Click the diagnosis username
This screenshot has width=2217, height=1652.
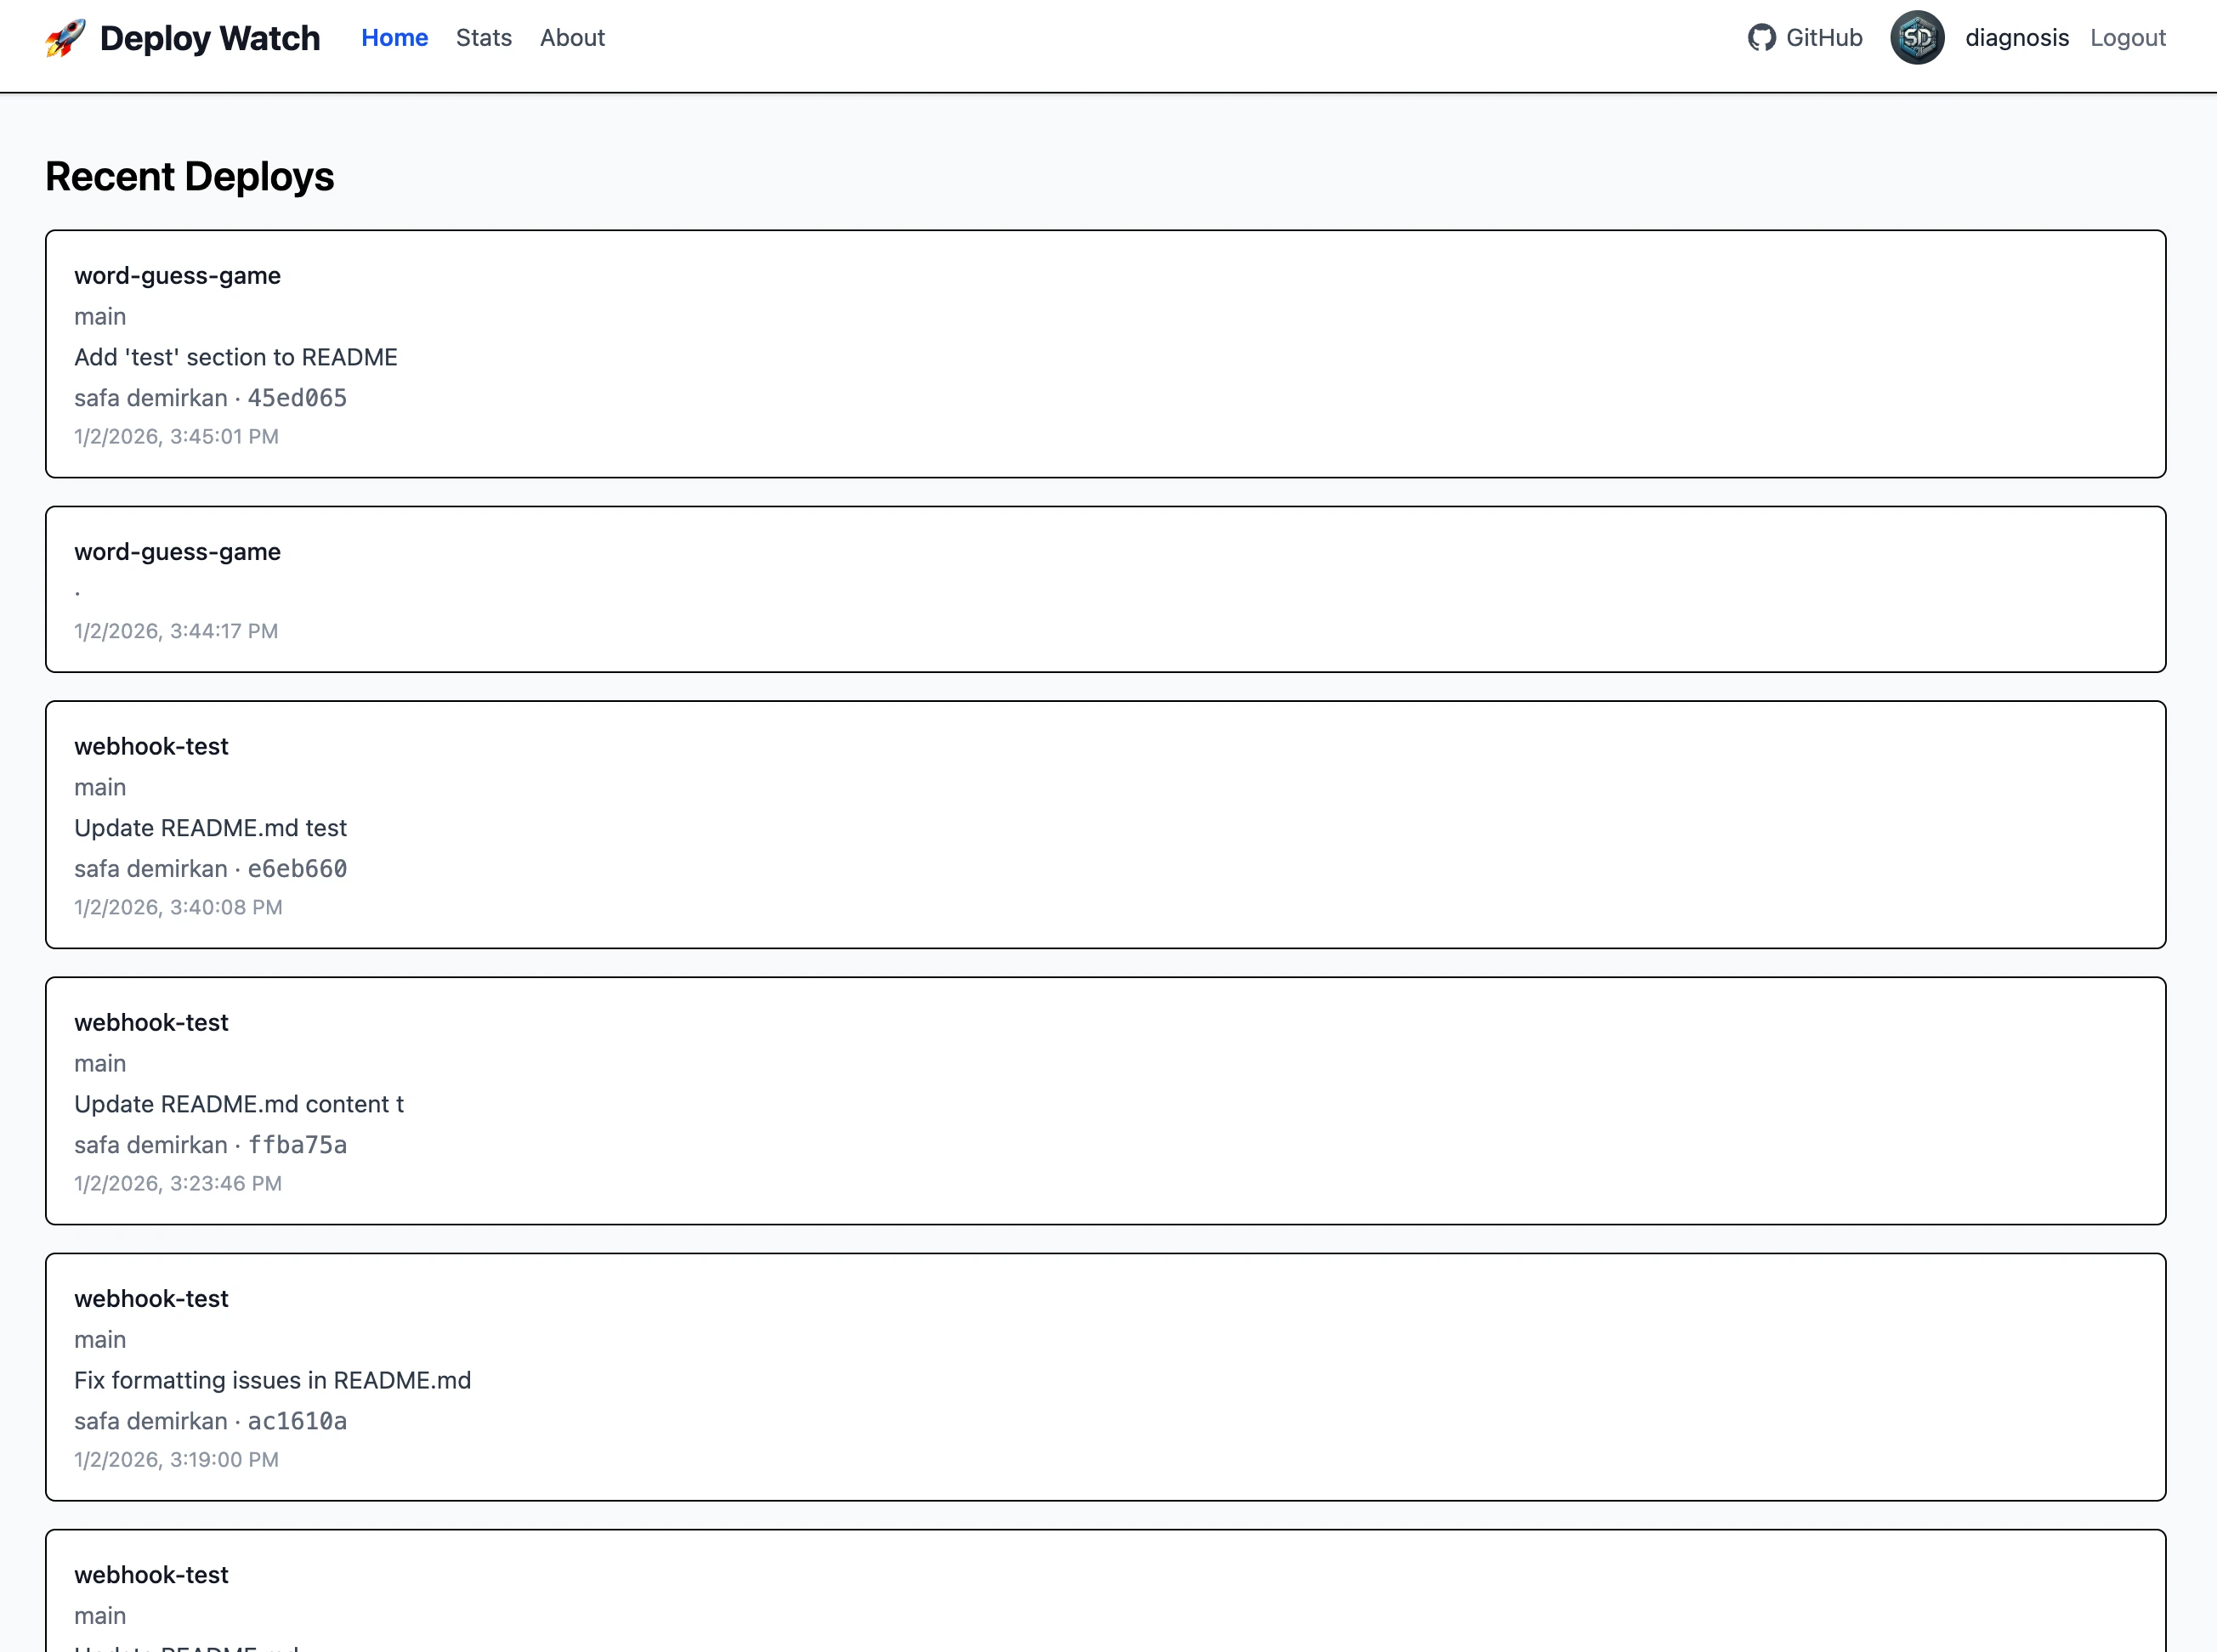[x=2017, y=37]
